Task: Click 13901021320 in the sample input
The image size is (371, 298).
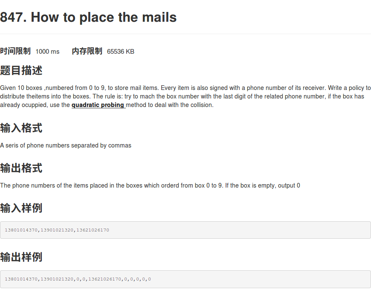Action: click(x=57, y=230)
